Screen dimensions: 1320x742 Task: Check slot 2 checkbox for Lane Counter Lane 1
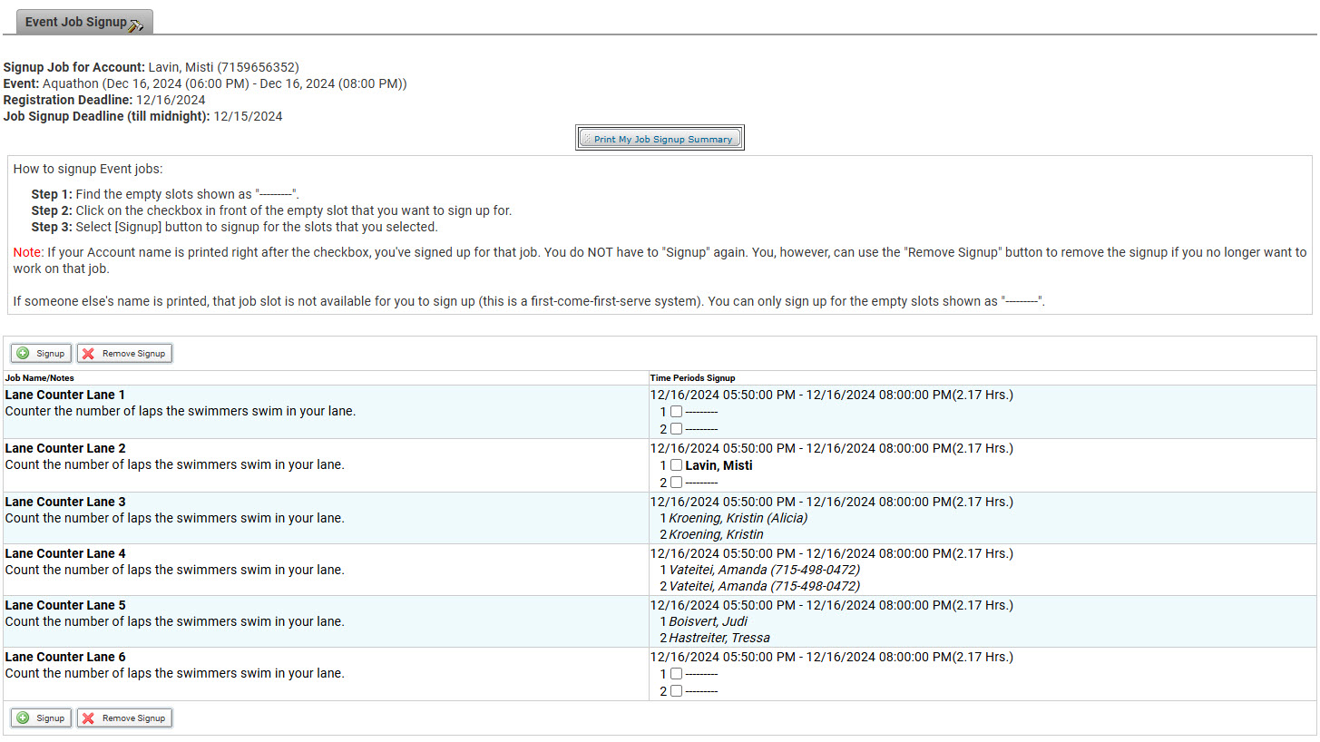[676, 429]
